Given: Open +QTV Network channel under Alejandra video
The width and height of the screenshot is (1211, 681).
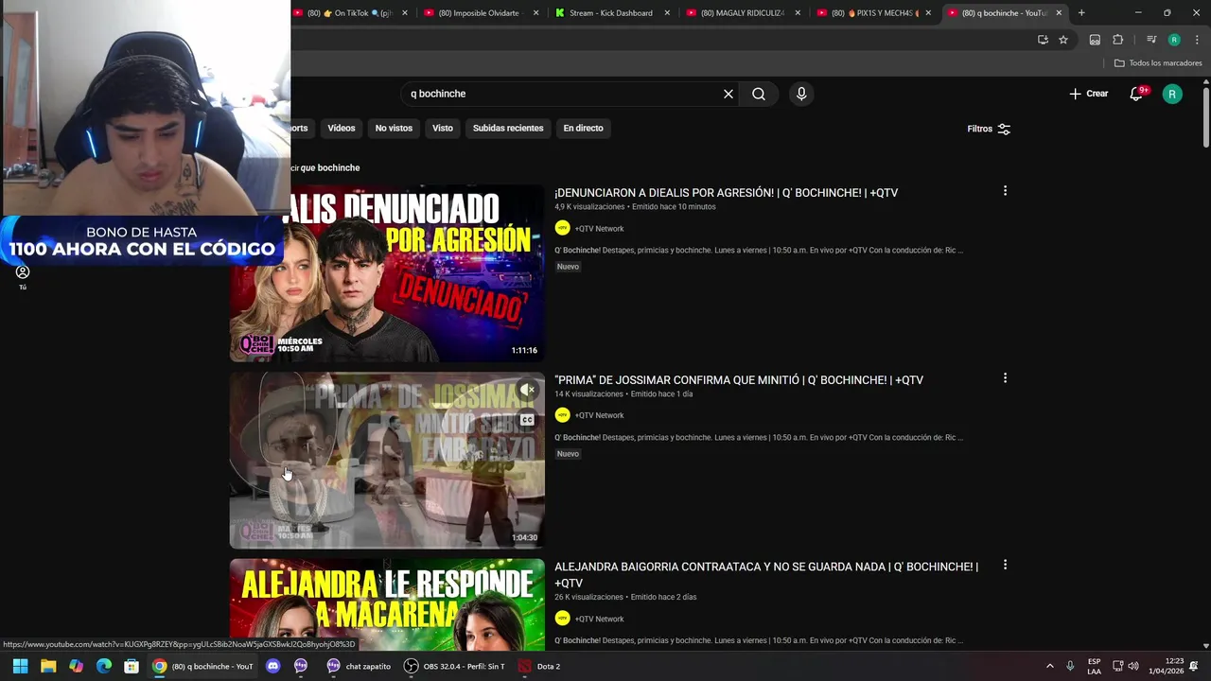Looking at the screenshot, I should pyautogui.click(x=599, y=619).
